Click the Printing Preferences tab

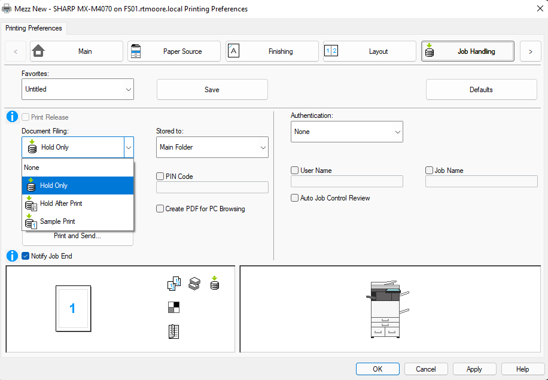point(34,28)
